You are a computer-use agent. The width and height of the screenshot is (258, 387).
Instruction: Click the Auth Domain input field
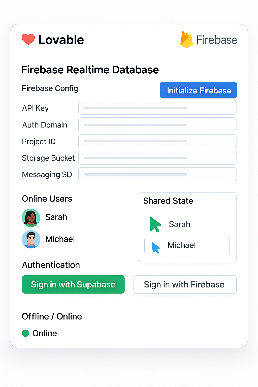pos(157,124)
